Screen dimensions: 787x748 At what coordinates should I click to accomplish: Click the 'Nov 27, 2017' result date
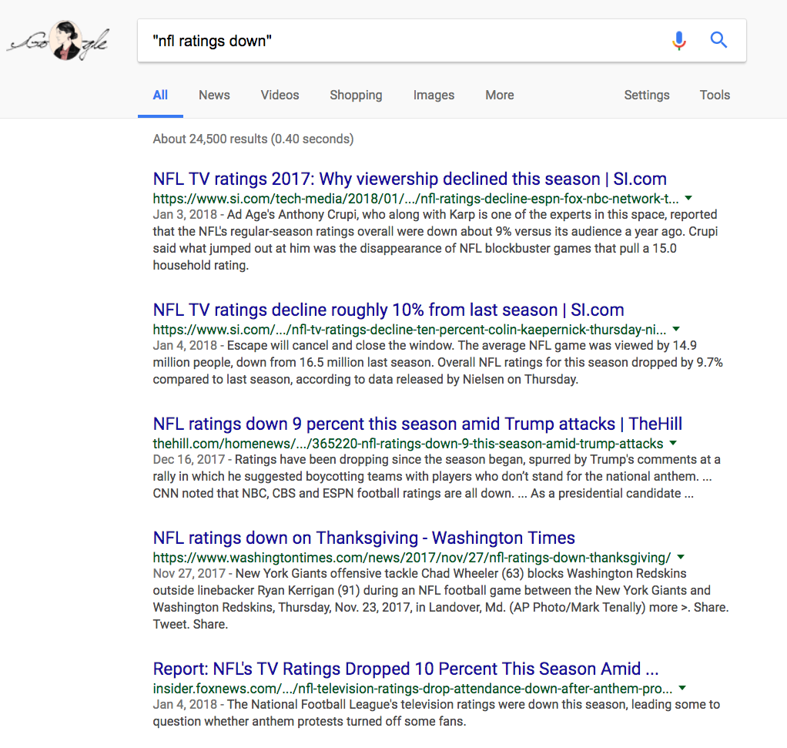pos(189,573)
